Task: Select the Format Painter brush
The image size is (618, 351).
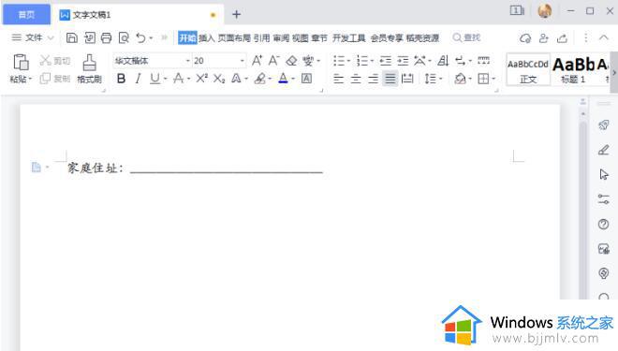Action: (x=90, y=63)
